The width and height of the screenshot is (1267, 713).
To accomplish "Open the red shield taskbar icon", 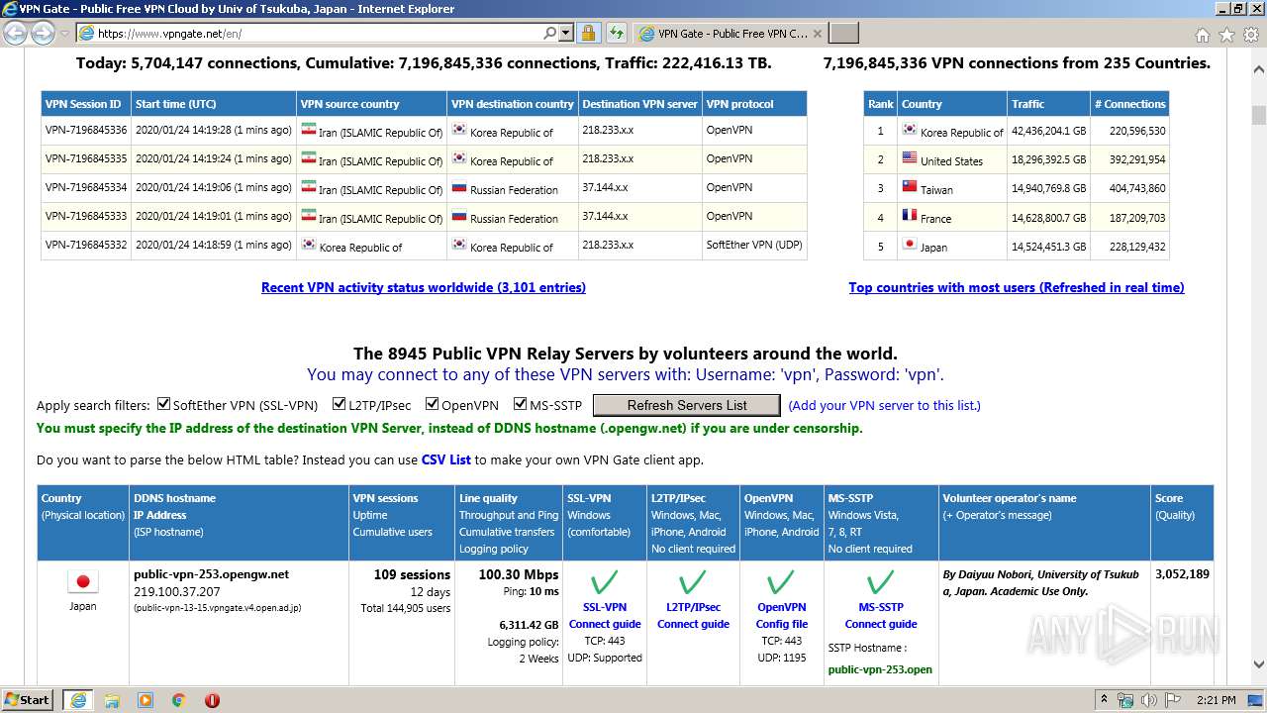I will tap(212, 700).
